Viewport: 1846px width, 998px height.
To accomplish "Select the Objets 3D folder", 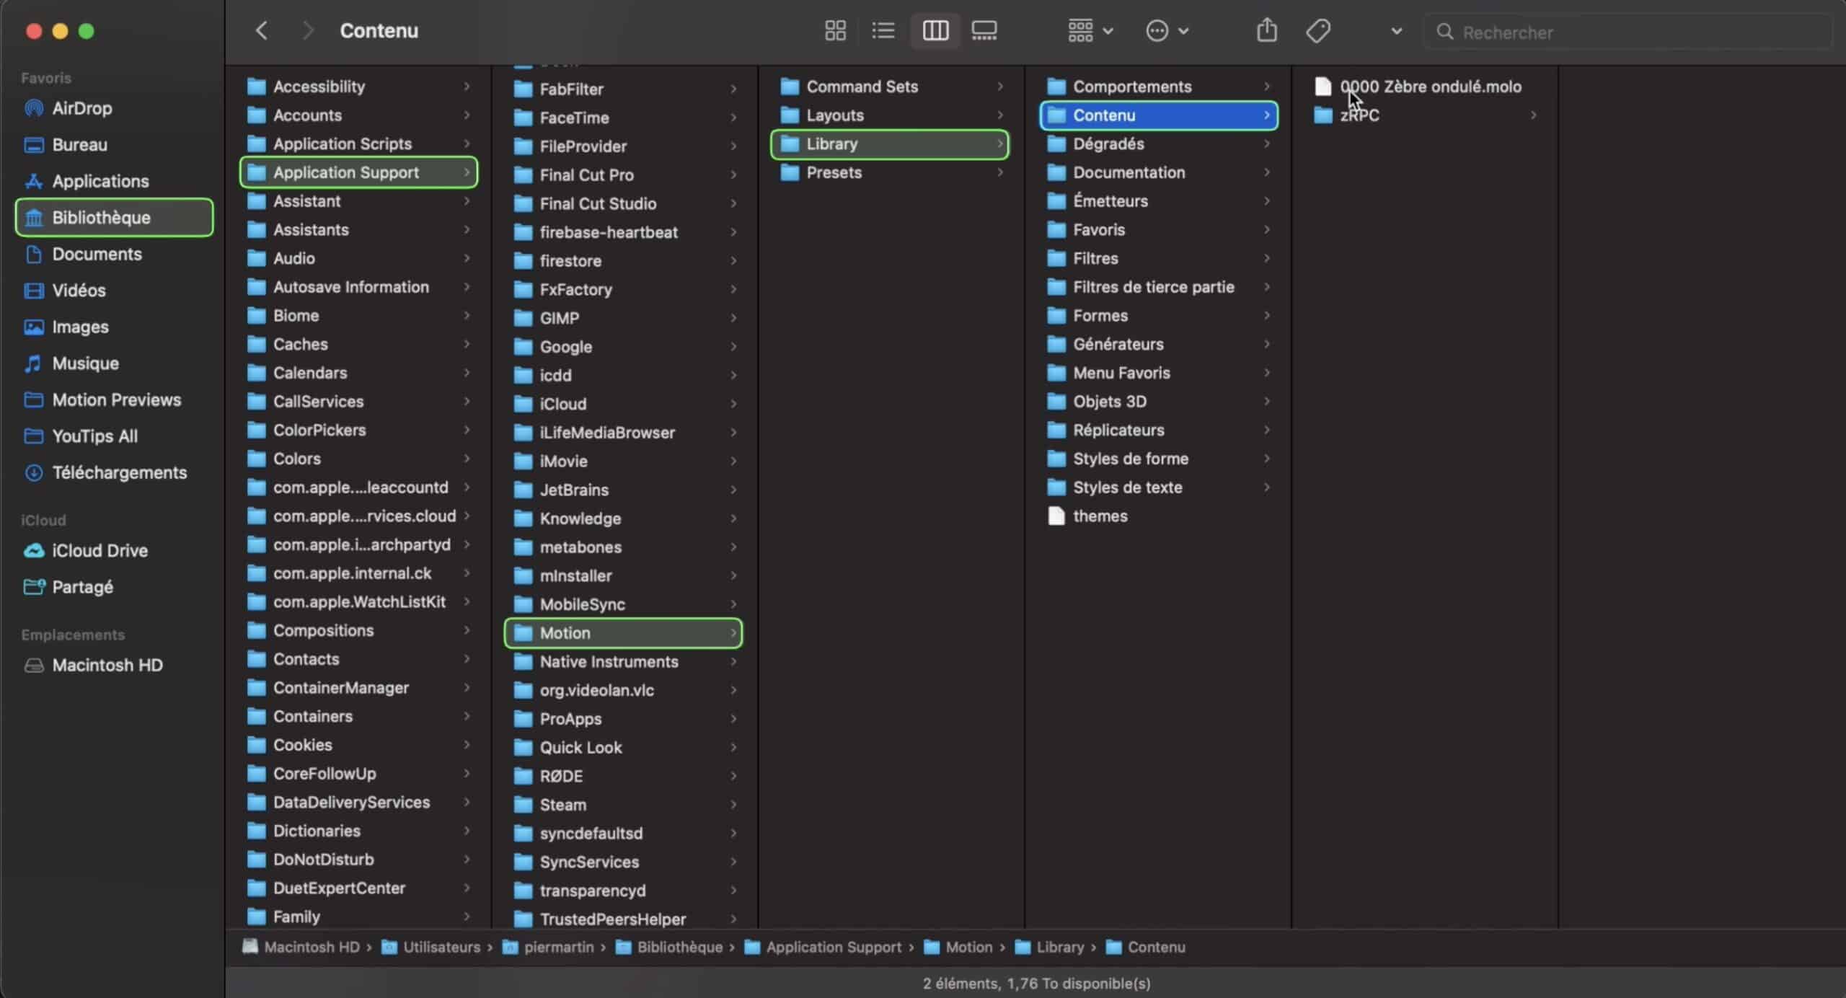I will coord(1159,402).
